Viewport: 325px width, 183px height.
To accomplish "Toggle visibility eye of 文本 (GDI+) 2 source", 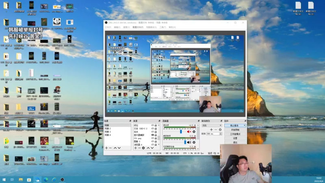I will (153, 129).
